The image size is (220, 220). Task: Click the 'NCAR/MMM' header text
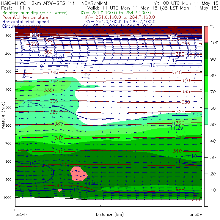tap(94, 3)
